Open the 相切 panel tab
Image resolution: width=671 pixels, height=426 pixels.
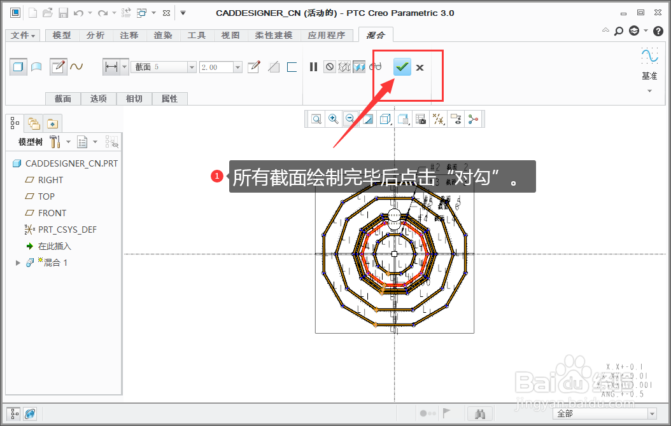[134, 99]
